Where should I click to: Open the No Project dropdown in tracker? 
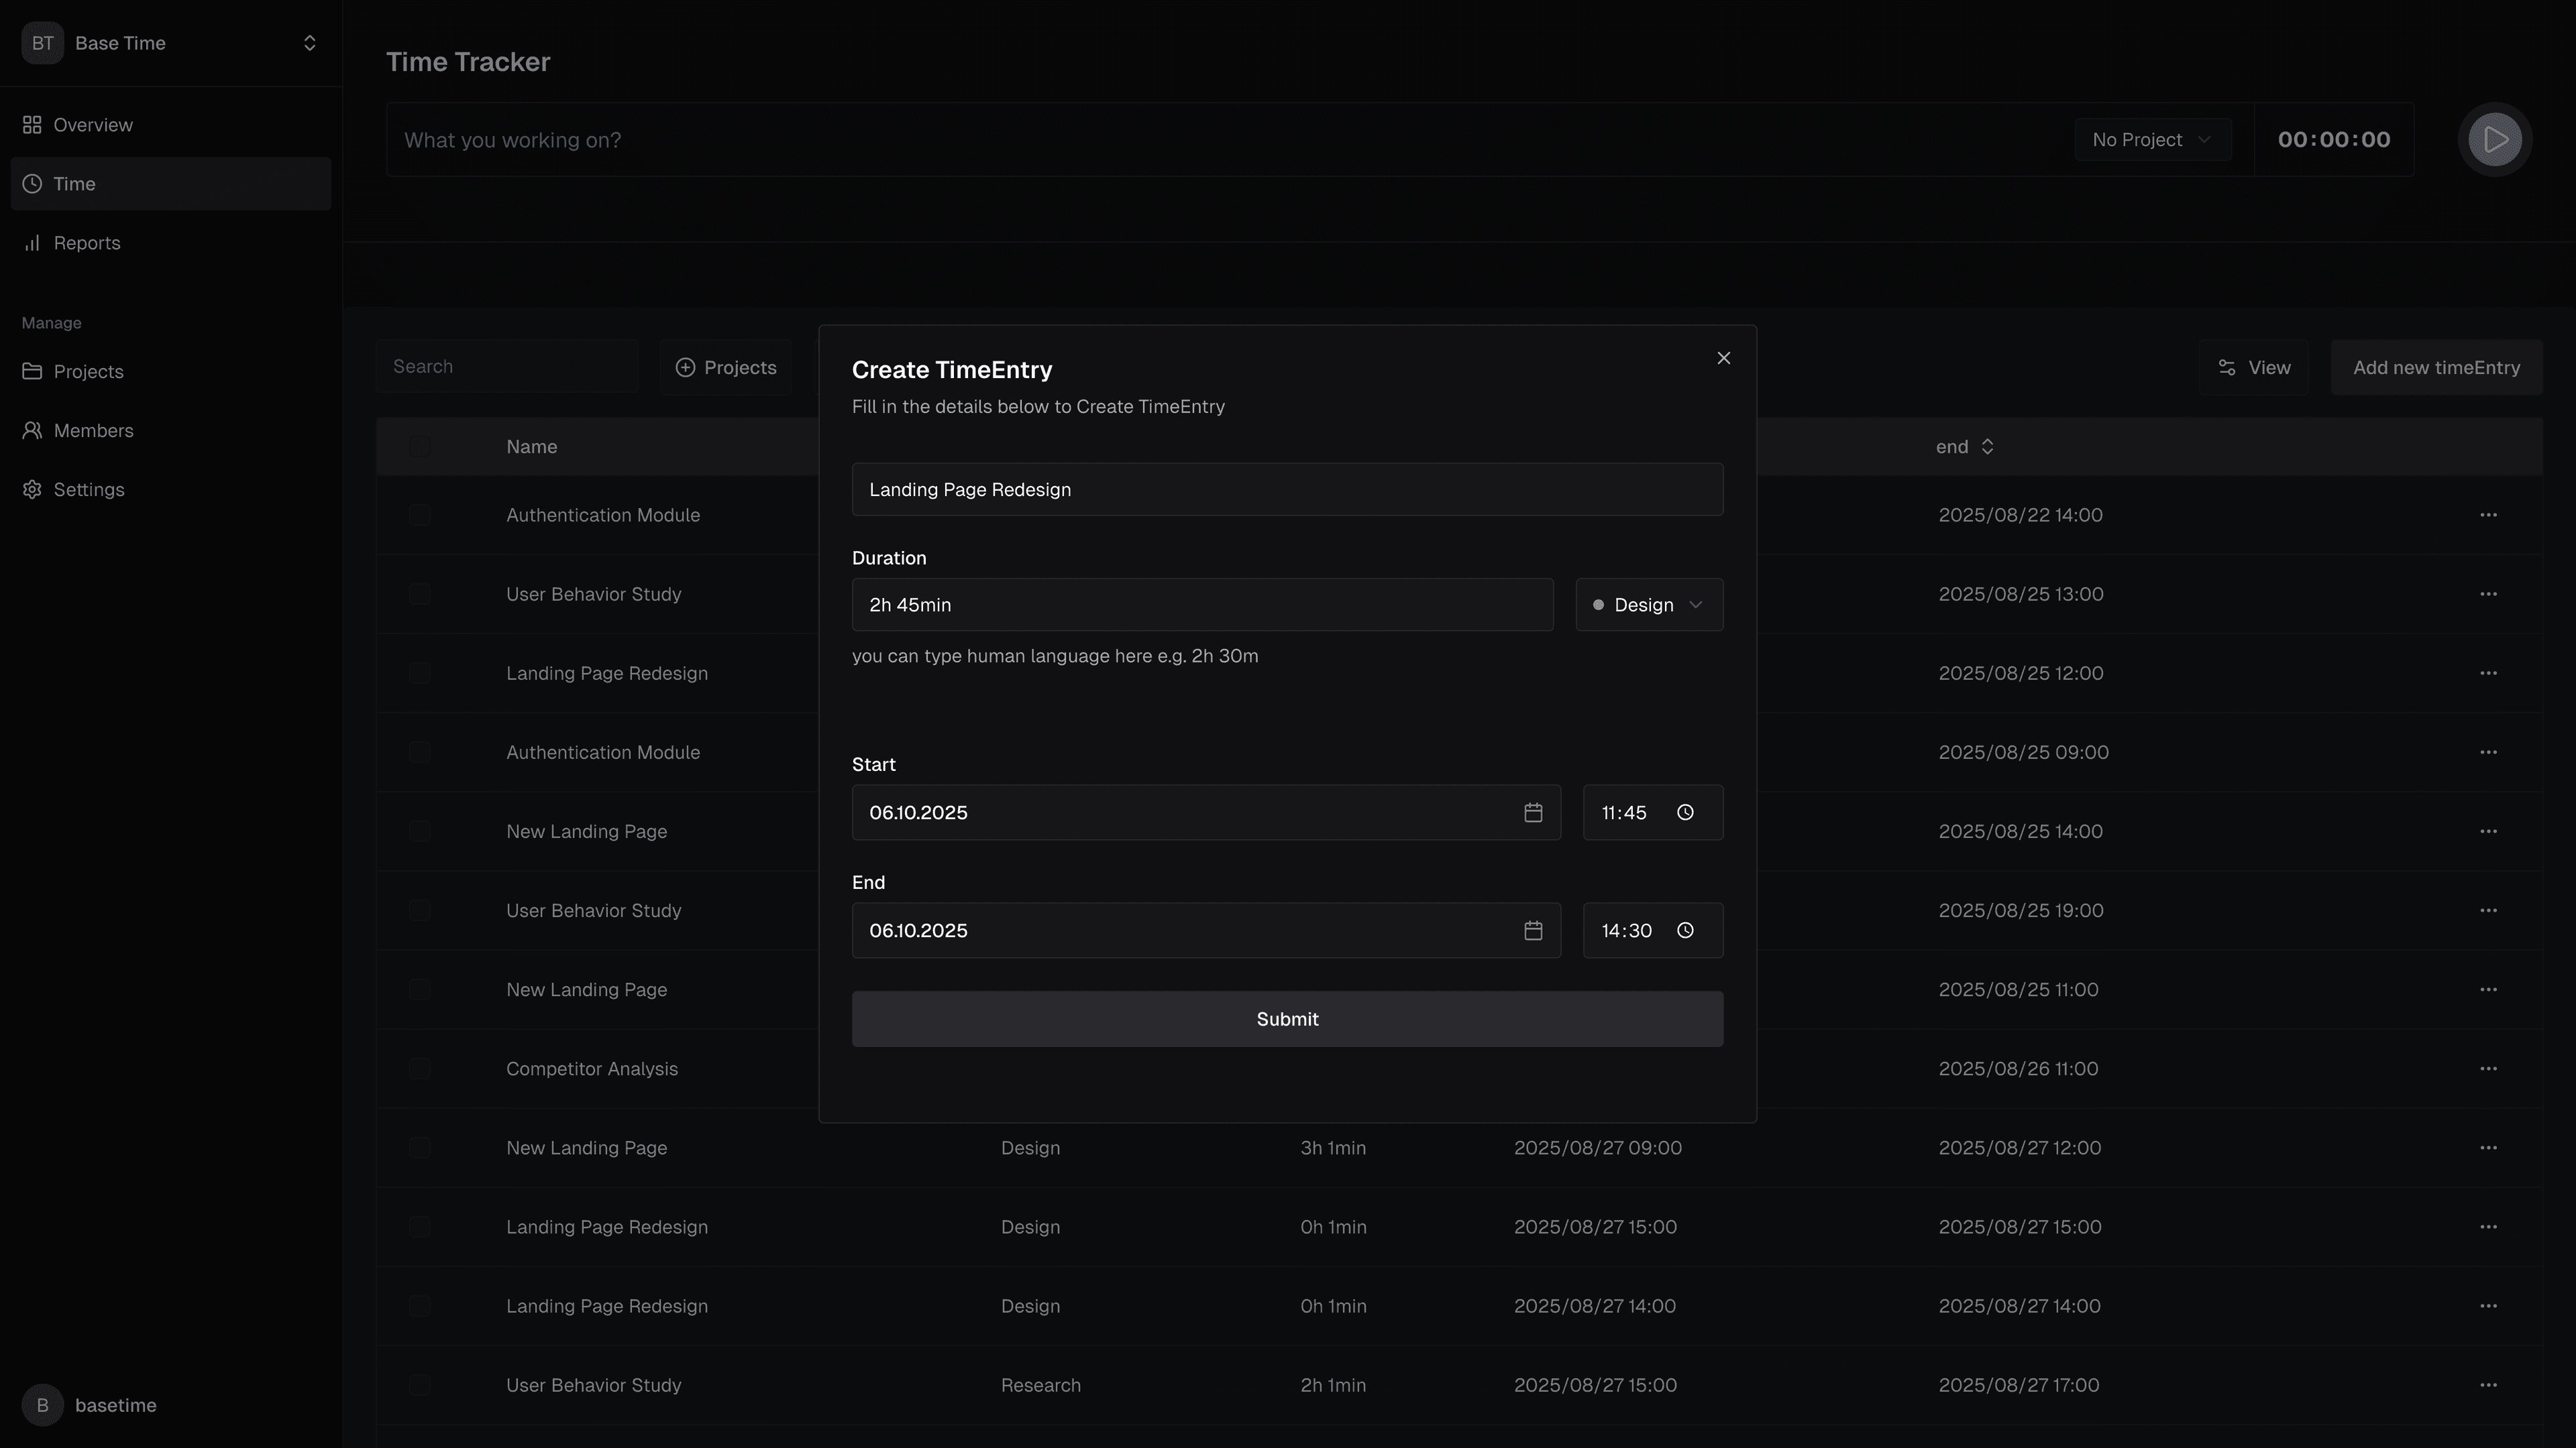click(x=2152, y=140)
